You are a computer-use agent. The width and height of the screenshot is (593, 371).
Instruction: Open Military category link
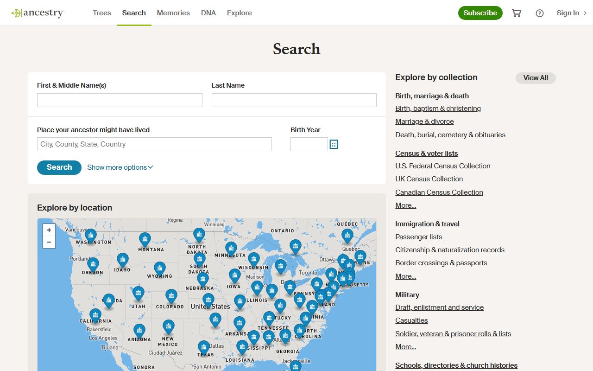click(x=407, y=295)
